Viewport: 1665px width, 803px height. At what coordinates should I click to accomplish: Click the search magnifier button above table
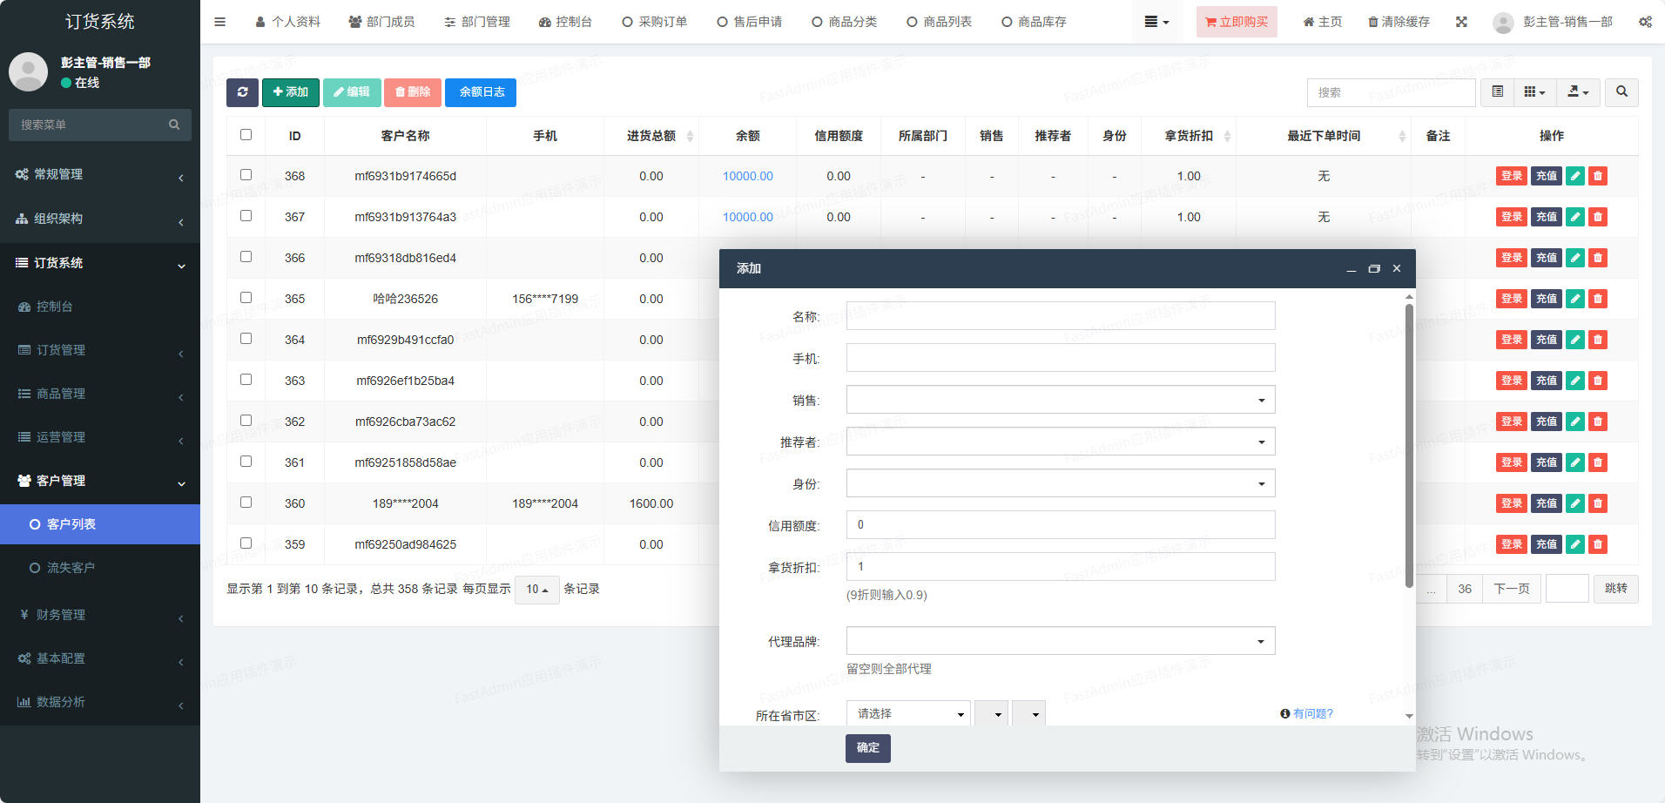1621,92
